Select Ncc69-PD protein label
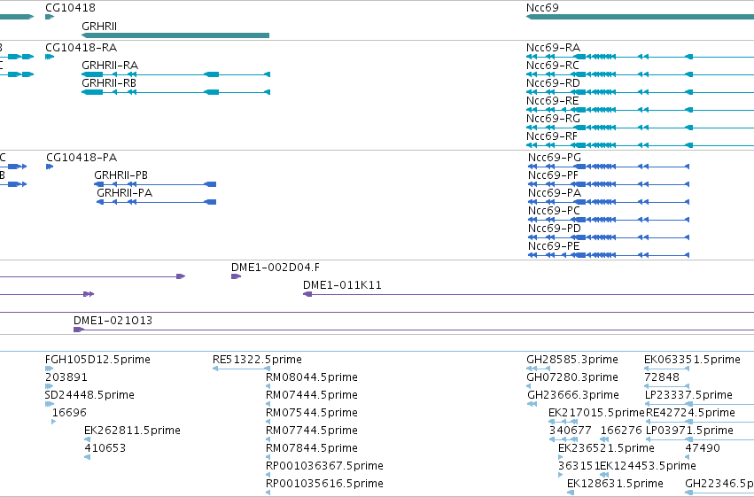 click(555, 229)
